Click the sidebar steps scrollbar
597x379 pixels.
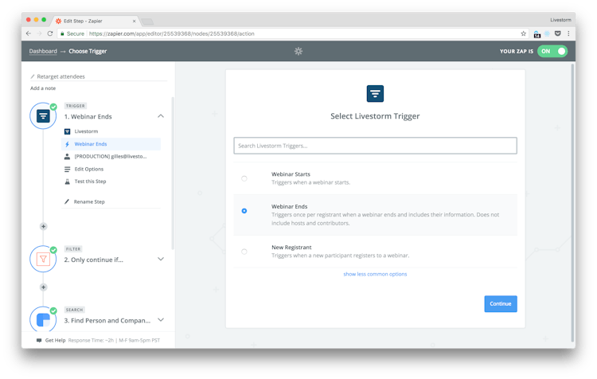173,174
